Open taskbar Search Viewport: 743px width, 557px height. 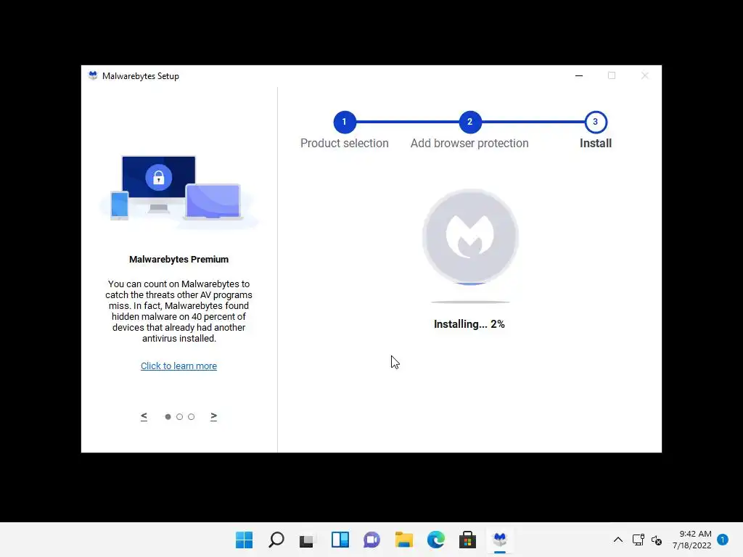(x=276, y=540)
